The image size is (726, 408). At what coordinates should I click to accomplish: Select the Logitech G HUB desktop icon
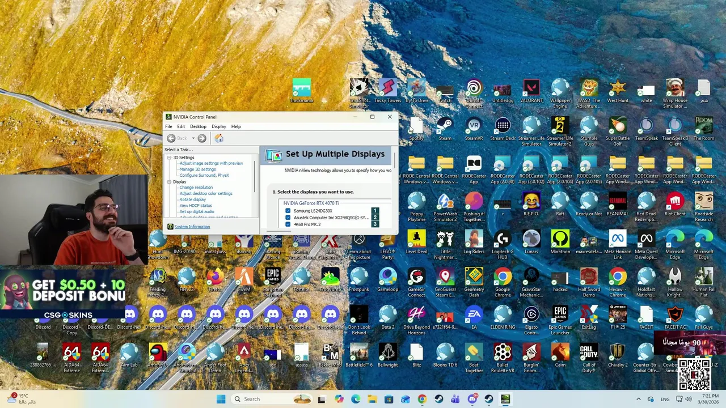click(503, 245)
